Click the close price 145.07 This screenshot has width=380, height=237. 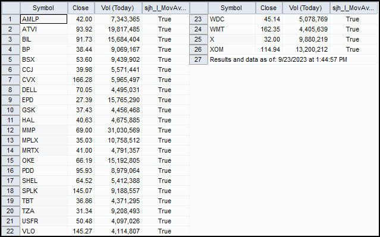(x=83, y=191)
